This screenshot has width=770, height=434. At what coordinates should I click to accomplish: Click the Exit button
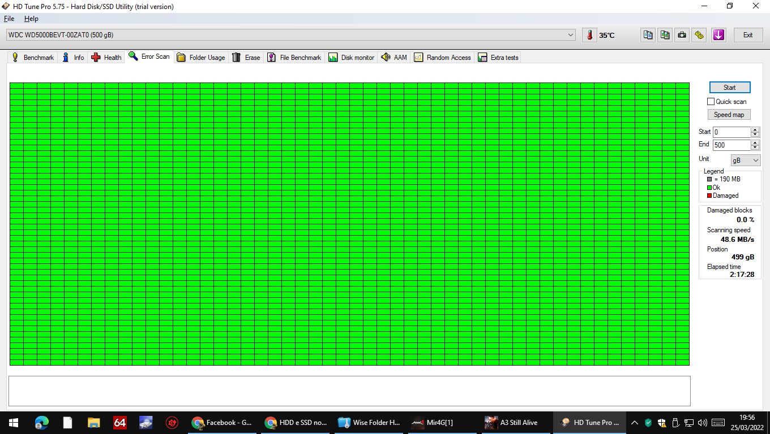pos(748,35)
